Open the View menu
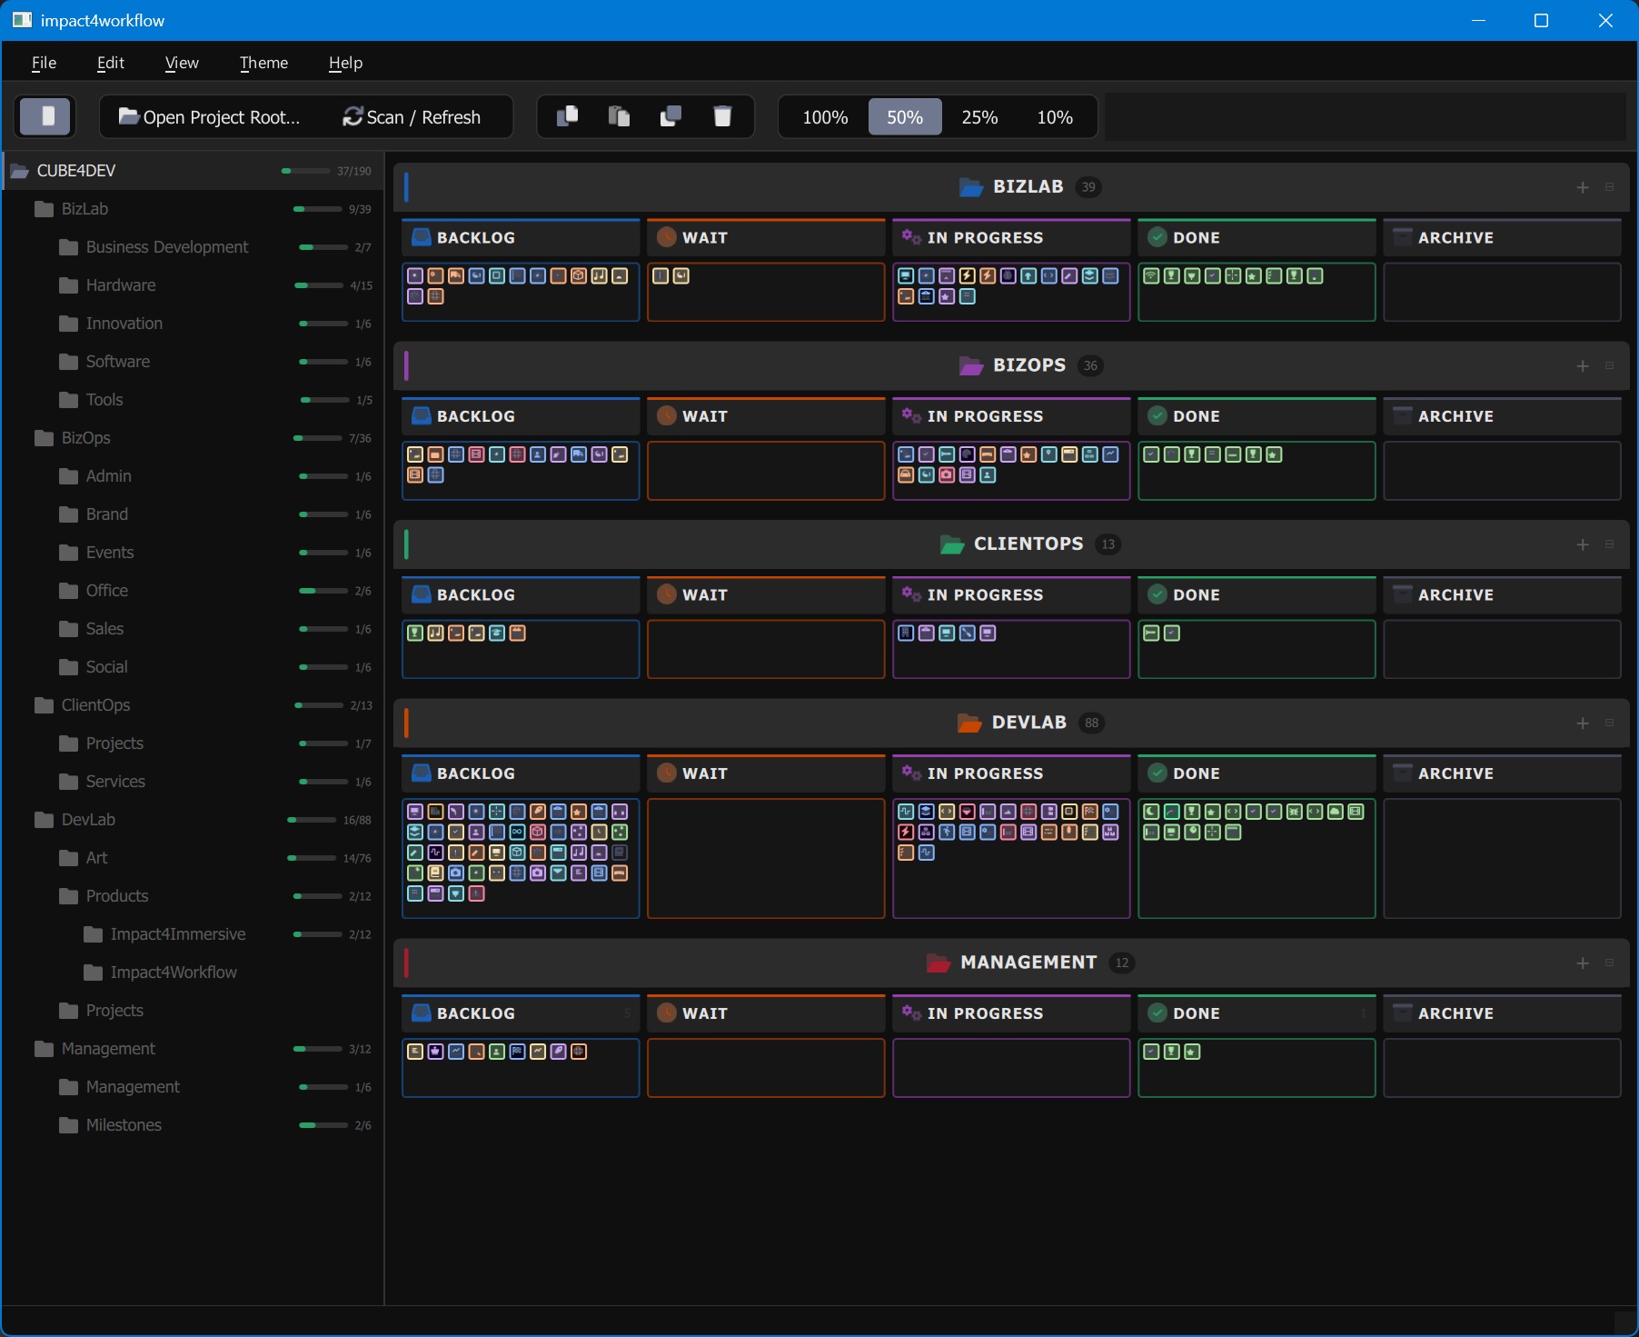 click(182, 63)
